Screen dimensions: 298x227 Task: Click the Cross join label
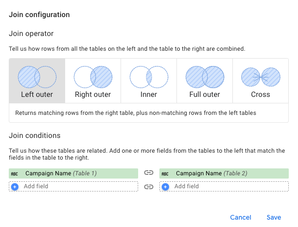tap(261, 95)
